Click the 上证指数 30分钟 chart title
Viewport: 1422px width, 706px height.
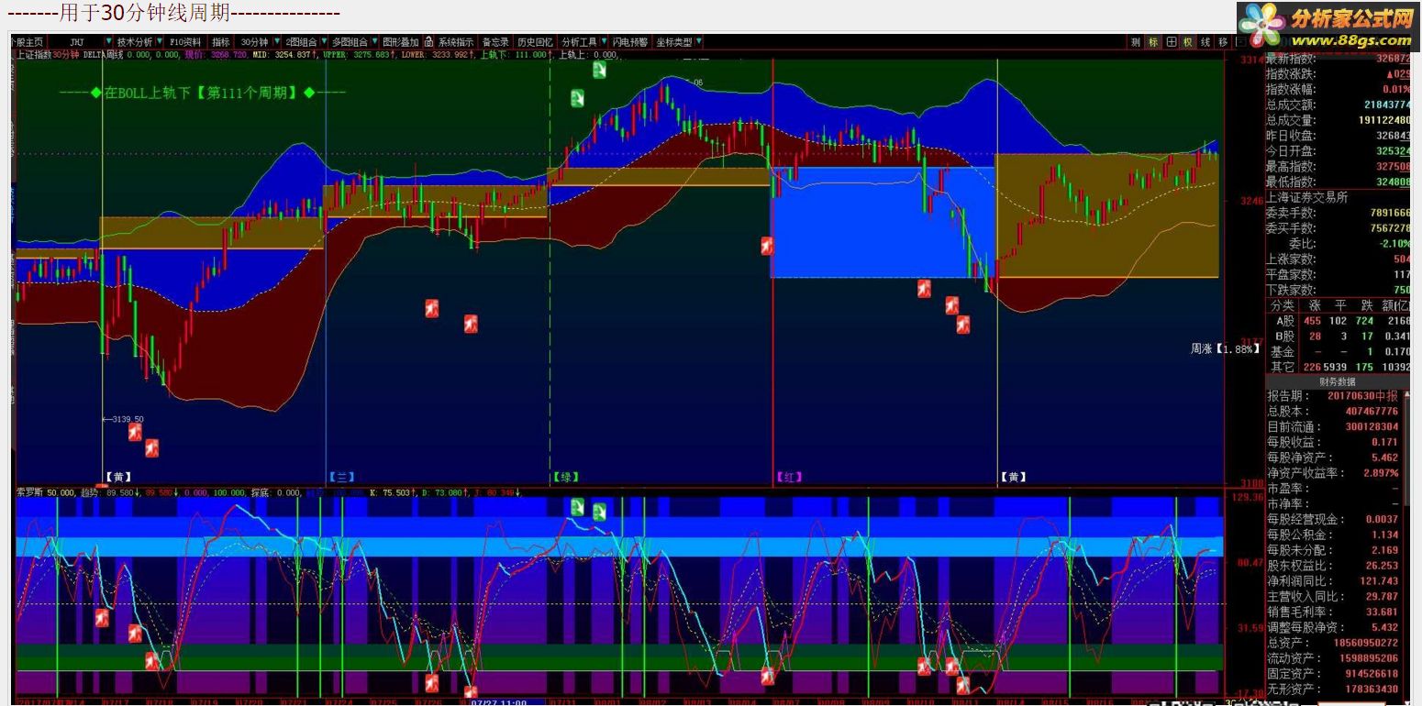point(47,55)
